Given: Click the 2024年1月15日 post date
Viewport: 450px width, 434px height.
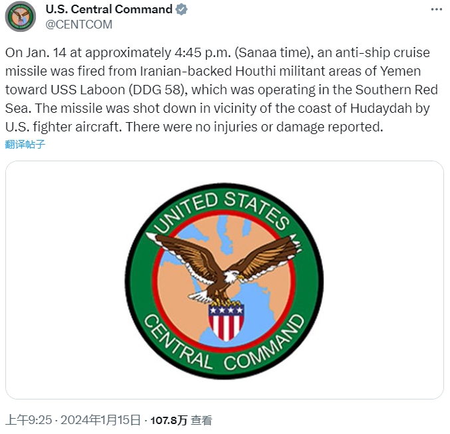Looking at the screenshot, I should pyautogui.click(x=101, y=420).
